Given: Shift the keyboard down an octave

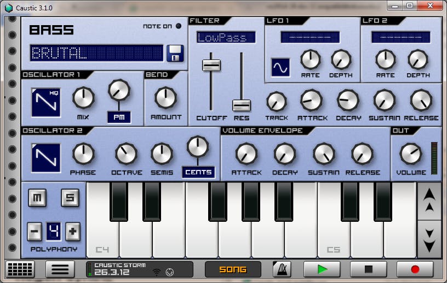Looking at the screenshot, I should [x=429, y=239].
